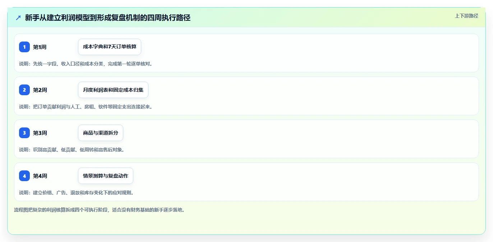This screenshot has height=242, width=493.
Task: Select the 情景测算与复盘动作 chip
Action: (106, 176)
